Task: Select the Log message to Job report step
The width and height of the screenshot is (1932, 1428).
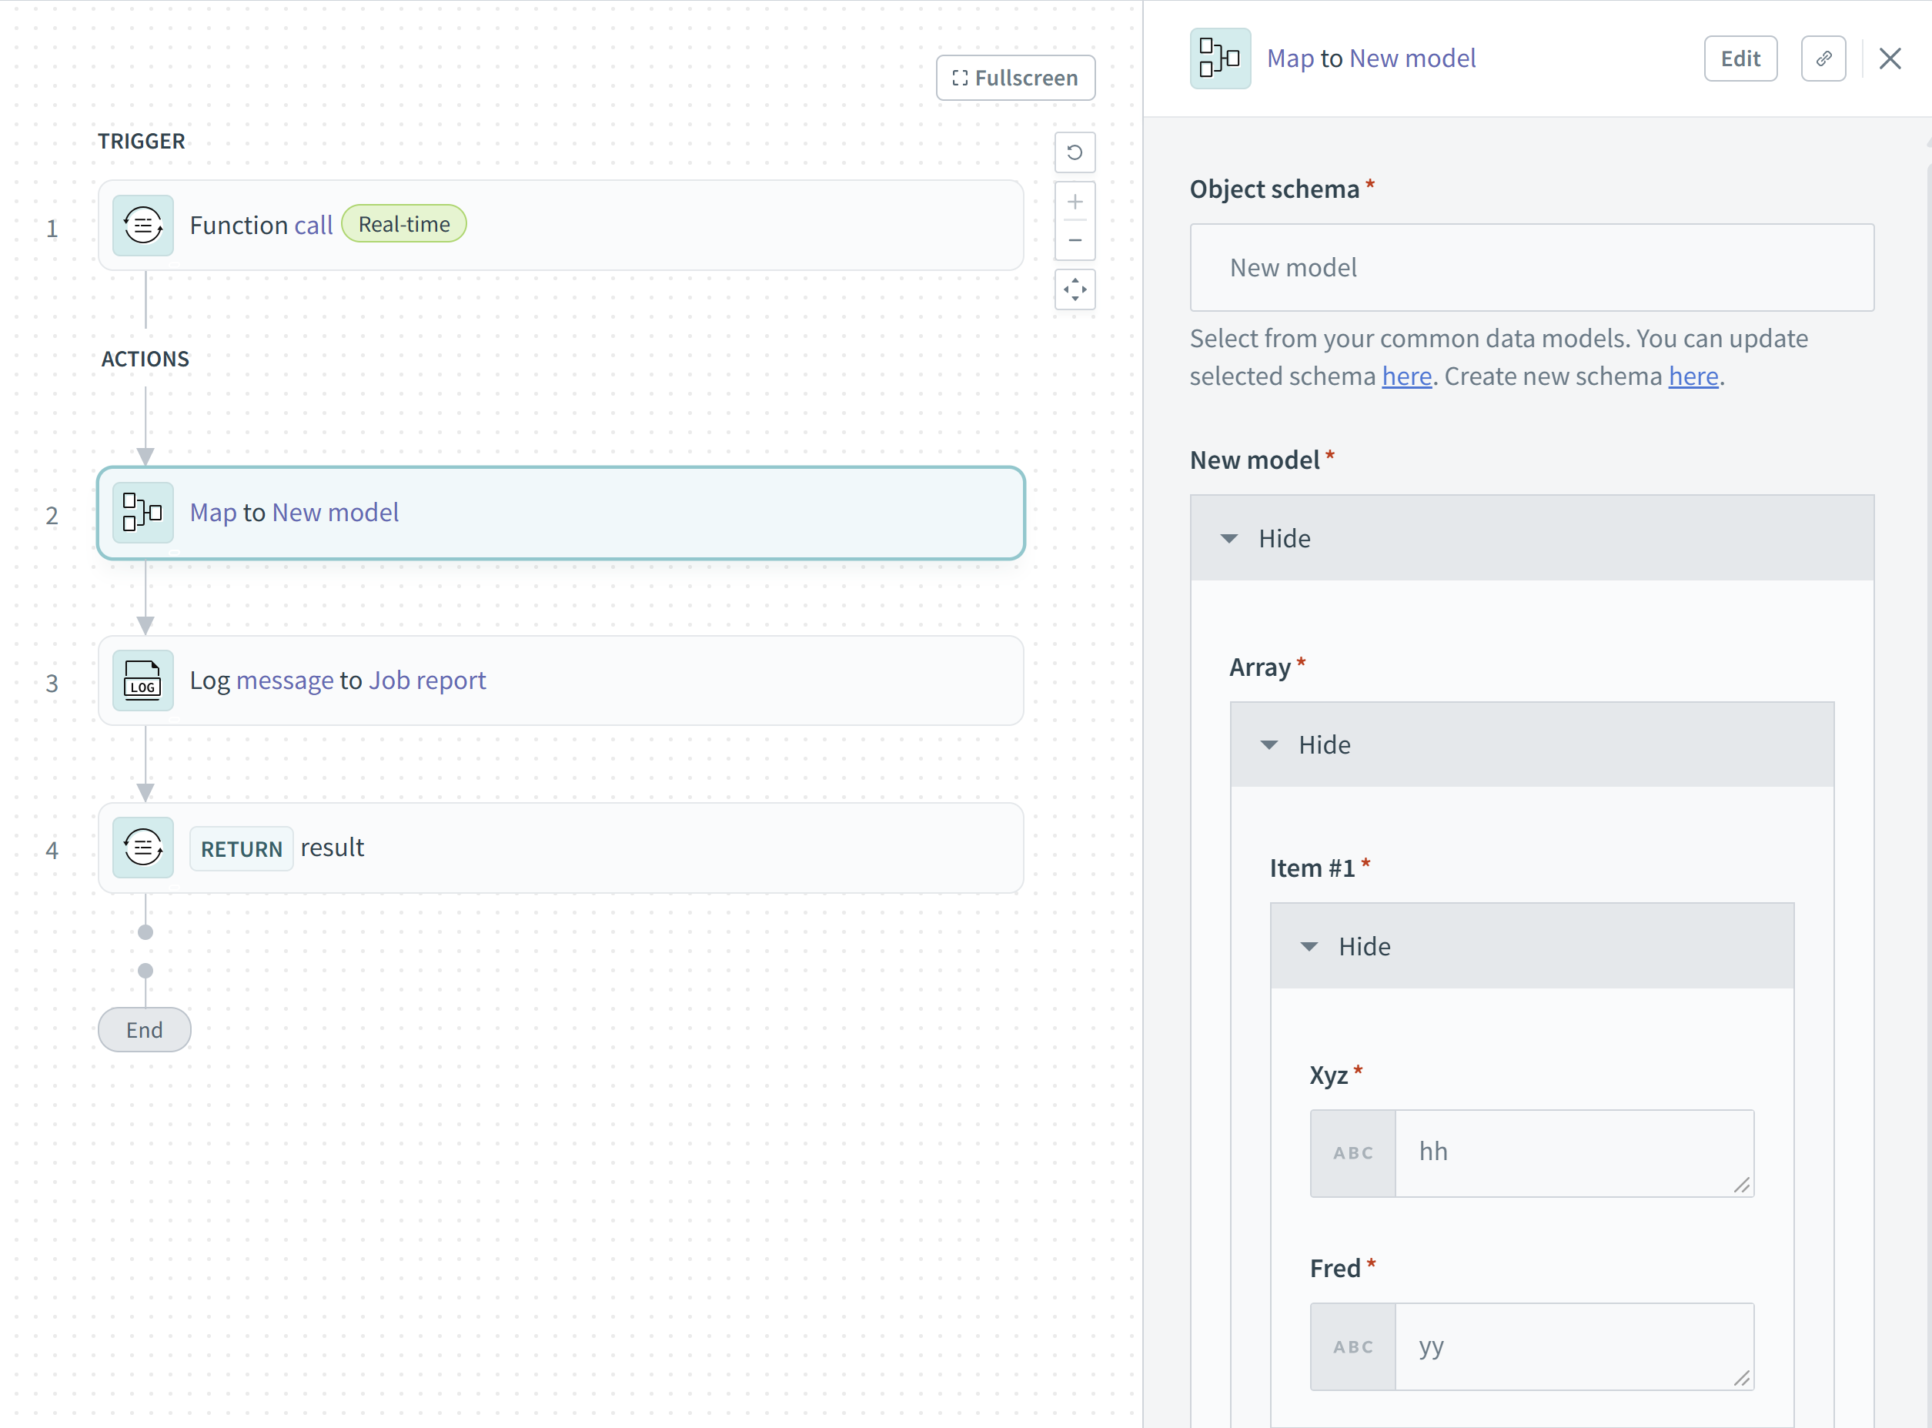Action: (560, 681)
